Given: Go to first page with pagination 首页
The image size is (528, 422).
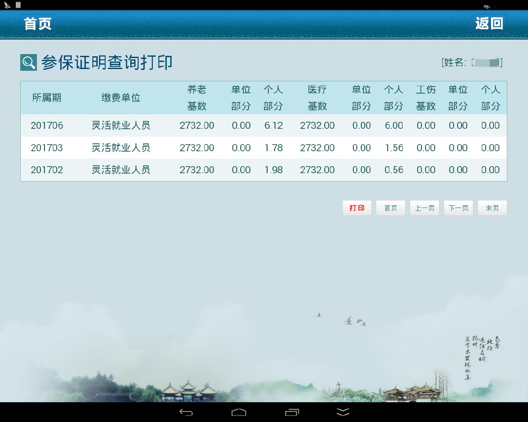Looking at the screenshot, I should [391, 208].
